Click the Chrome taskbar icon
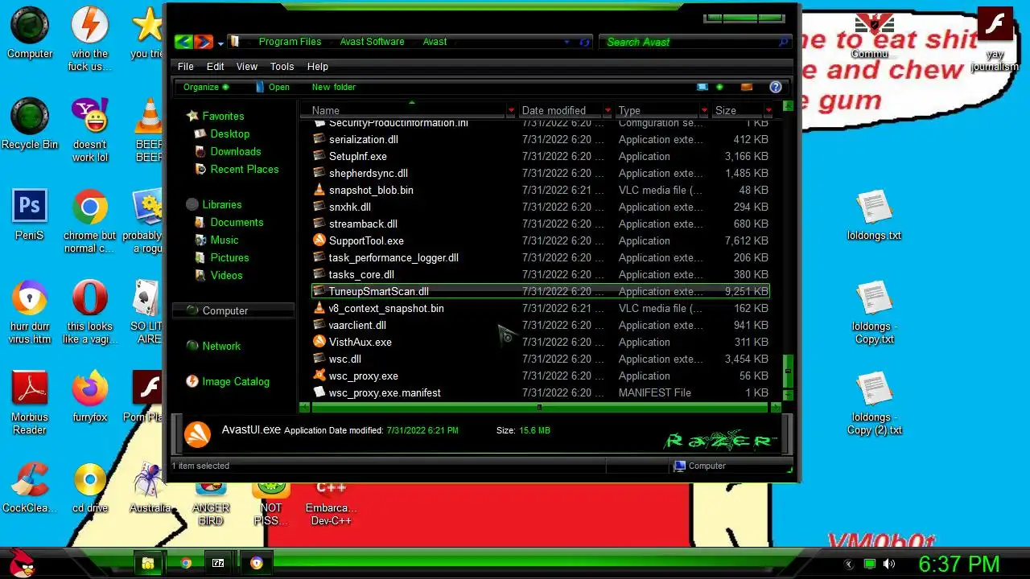This screenshot has width=1030, height=579. point(186,563)
